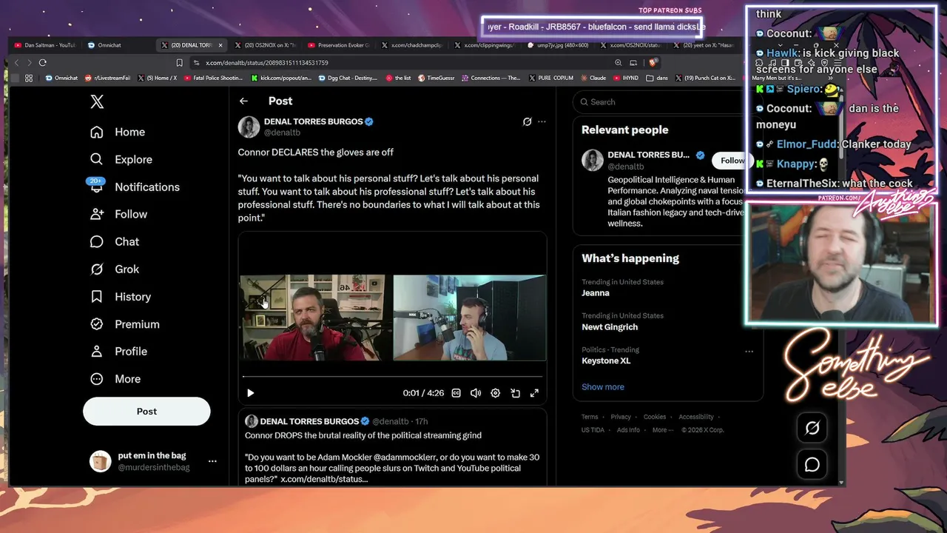Image resolution: width=947 pixels, height=533 pixels.
Task: Open the Privacy footer link
Action: 621,417
